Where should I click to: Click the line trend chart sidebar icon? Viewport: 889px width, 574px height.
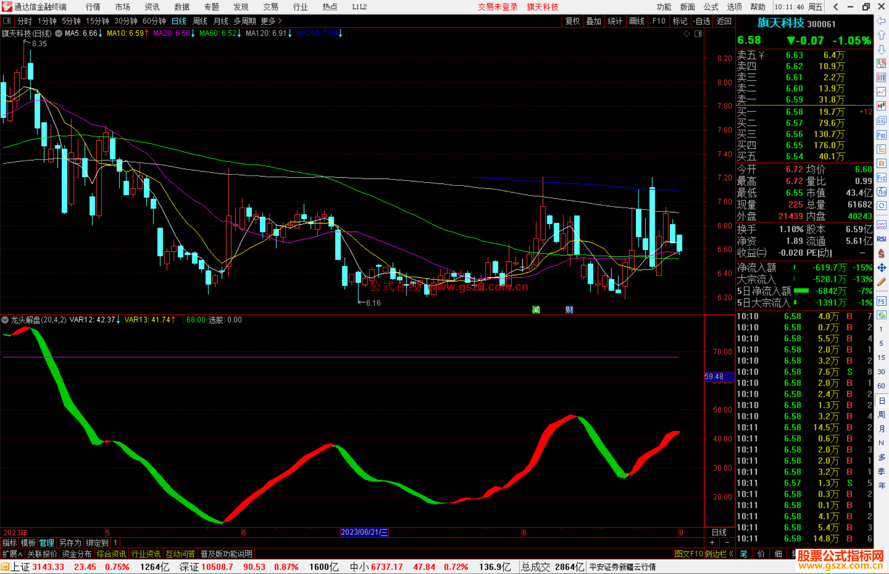point(881,92)
